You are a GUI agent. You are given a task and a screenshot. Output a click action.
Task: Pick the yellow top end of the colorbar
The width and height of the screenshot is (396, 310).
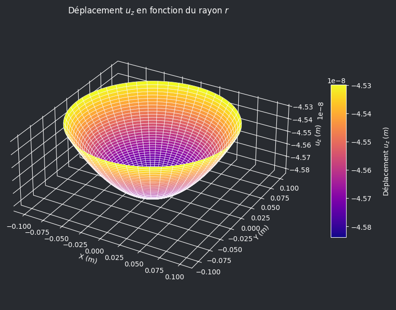[x=338, y=87]
